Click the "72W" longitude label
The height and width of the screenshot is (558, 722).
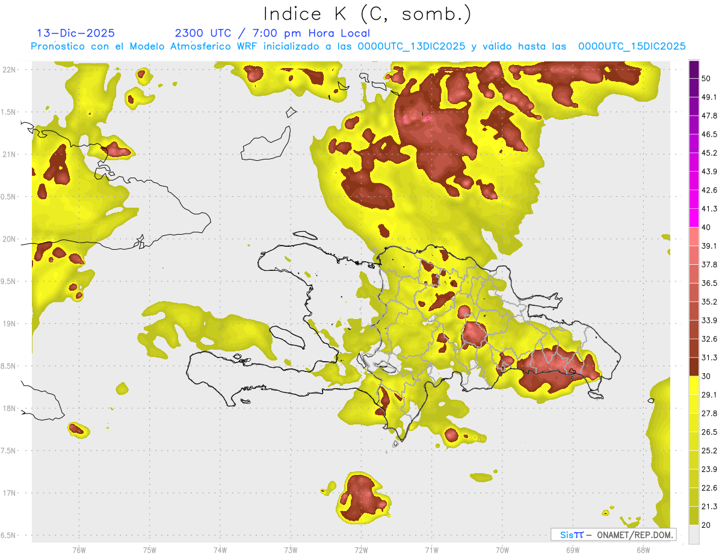click(361, 550)
